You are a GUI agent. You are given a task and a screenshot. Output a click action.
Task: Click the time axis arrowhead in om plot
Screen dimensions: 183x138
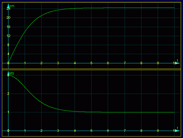(177, 63)
